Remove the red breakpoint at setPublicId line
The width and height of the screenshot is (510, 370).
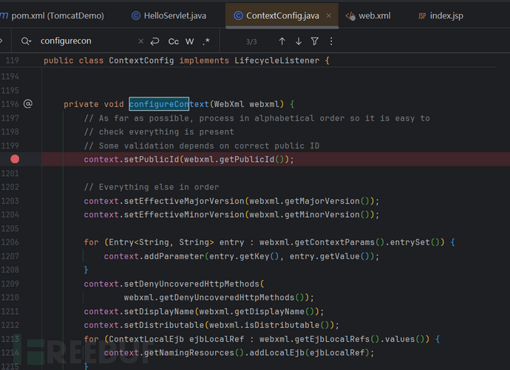click(x=15, y=160)
